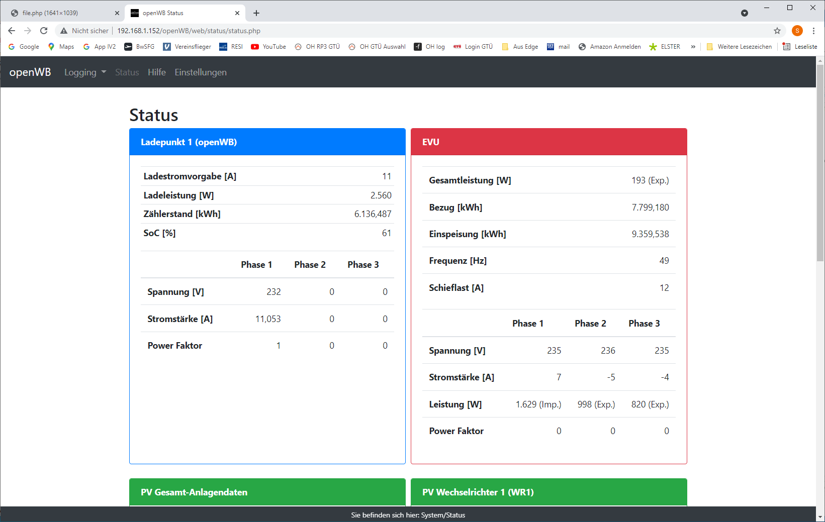This screenshot has width=825, height=522.
Task: Open the Weitere Lesezeichen folder
Action: pos(739,47)
